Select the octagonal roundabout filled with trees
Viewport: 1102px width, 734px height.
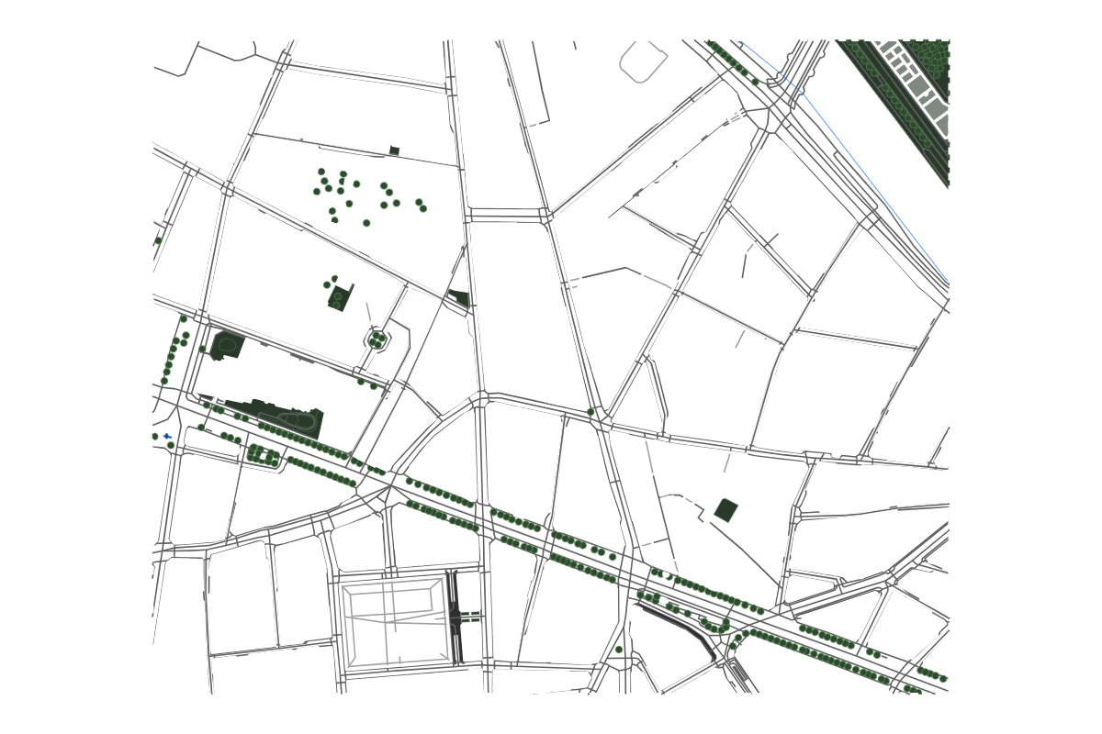coord(377,340)
